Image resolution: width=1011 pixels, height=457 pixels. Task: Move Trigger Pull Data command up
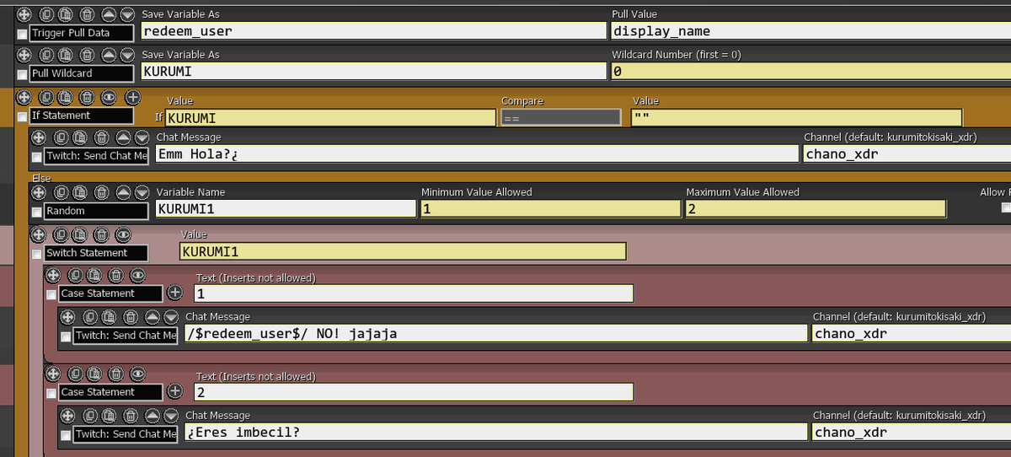tap(109, 14)
